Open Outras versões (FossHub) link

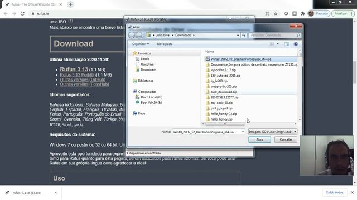click(x=84, y=84)
